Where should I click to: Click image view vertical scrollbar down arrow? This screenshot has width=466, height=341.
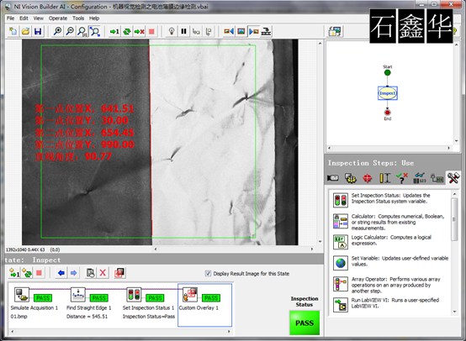coord(320,242)
